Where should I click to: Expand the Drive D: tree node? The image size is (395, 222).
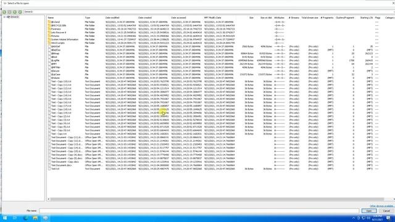click(x=4, y=17)
